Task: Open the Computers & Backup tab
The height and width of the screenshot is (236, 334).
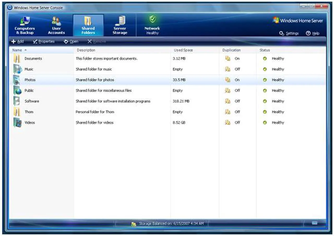Action: click(25, 25)
